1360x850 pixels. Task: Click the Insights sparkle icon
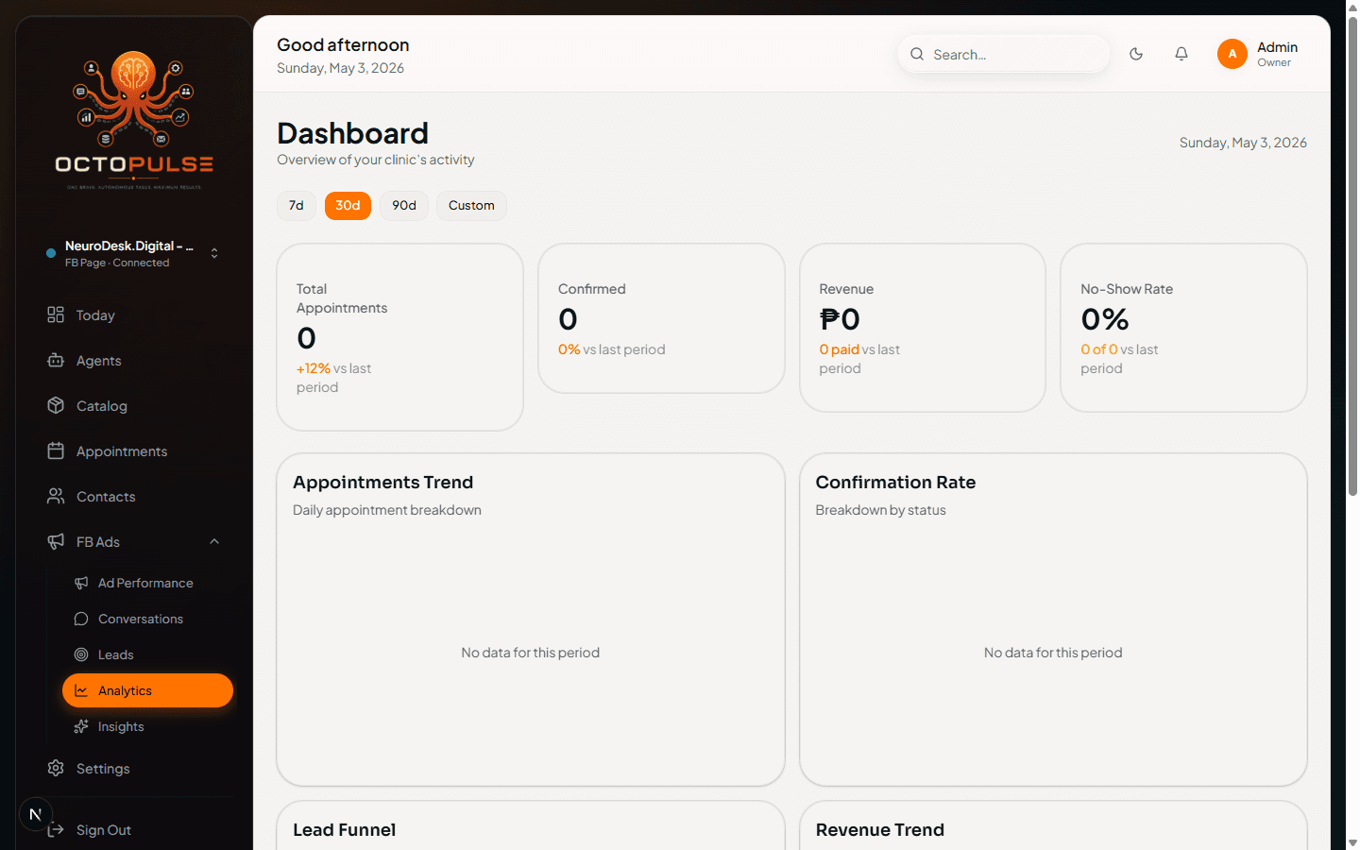coord(81,726)
